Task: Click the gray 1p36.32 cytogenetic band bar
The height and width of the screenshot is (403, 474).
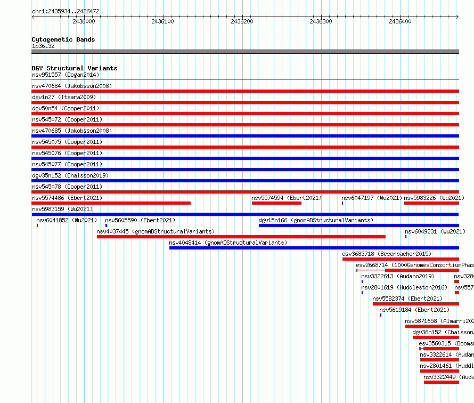Action: coord(245,52)
